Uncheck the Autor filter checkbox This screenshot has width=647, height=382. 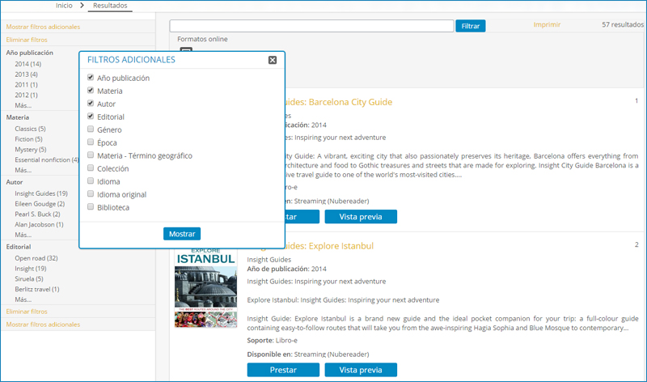click(91, 104)
